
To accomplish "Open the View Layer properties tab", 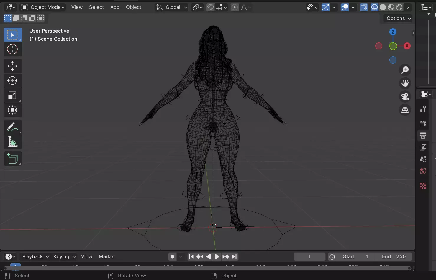I will [x=423, y=147].
